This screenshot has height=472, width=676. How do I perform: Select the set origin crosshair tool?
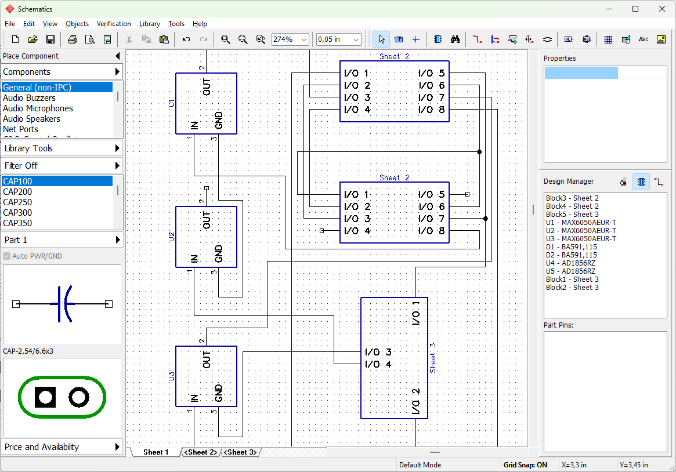tap(415, 39)
